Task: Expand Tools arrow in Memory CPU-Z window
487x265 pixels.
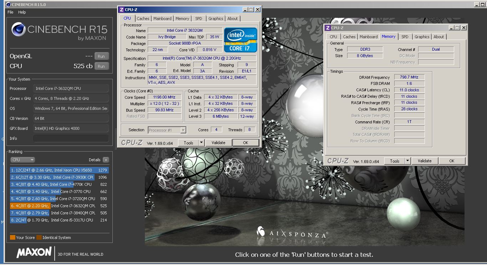Action: (x=408, y=161)
